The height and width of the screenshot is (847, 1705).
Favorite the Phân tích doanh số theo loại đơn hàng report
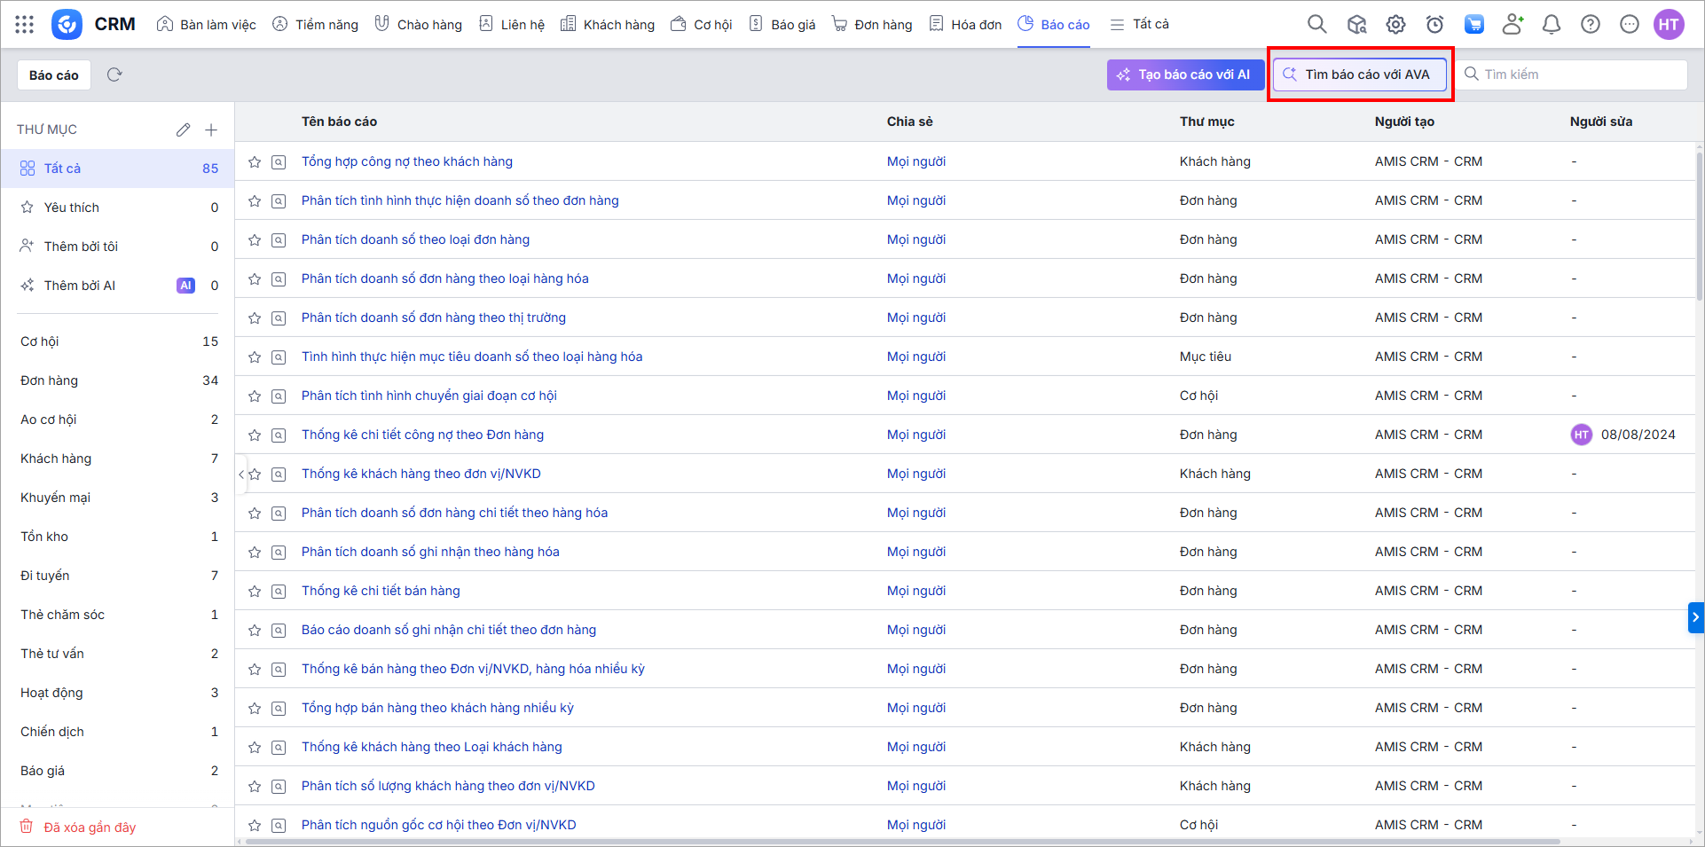click(255, 240)
